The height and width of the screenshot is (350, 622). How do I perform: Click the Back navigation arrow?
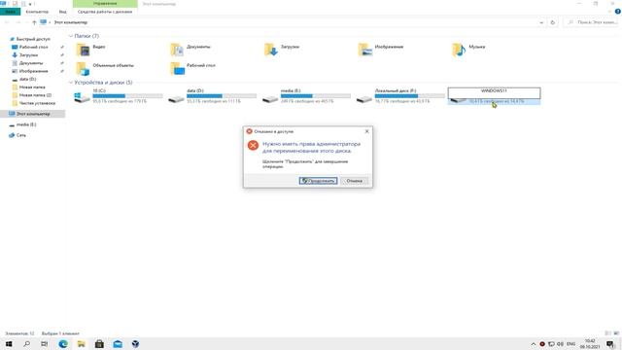coord(7,22)
